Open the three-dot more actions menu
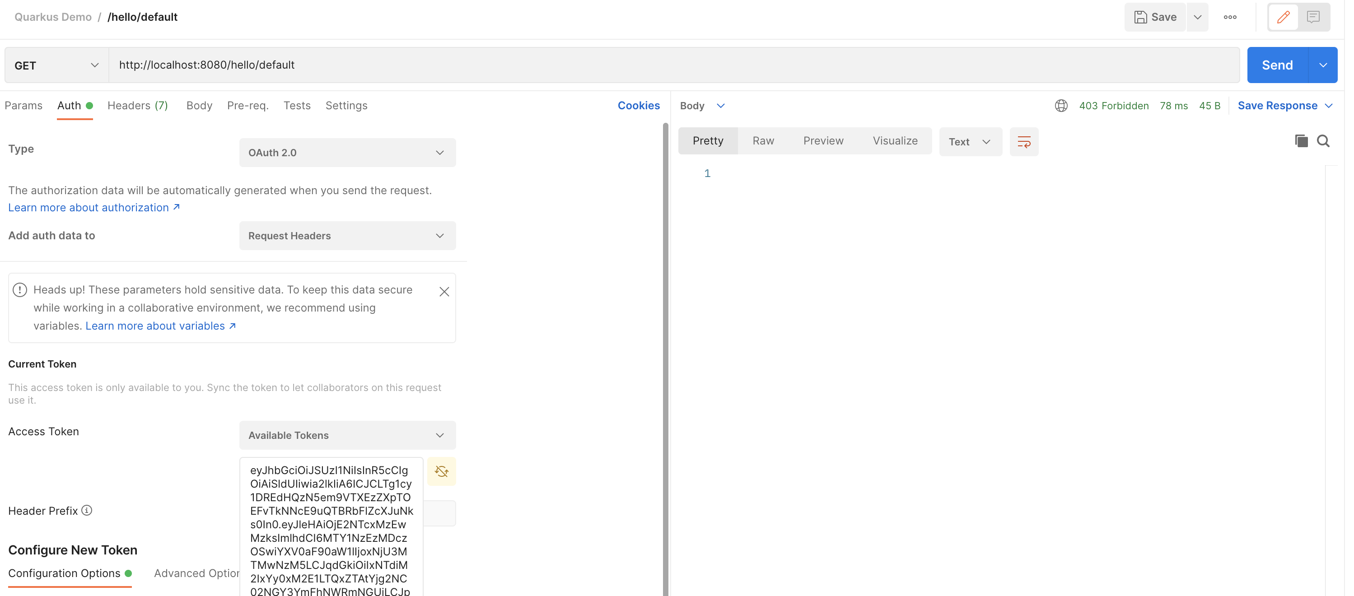 pos(1229,17)
